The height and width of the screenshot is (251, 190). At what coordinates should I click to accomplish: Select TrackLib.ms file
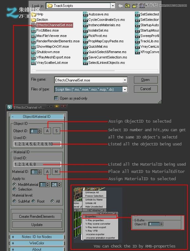tap(147, 41)
